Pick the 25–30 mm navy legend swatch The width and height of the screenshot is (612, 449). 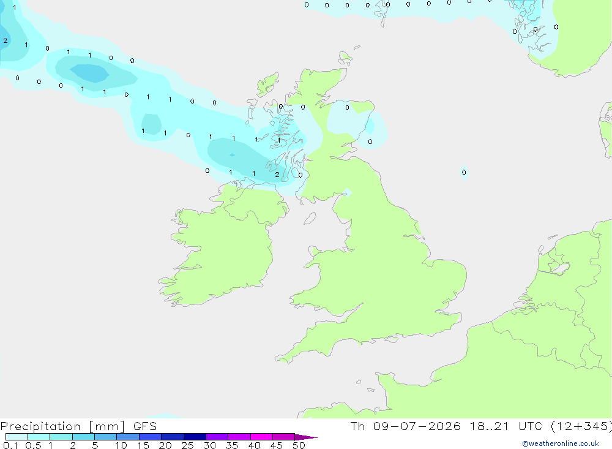[x=195, y=437]
